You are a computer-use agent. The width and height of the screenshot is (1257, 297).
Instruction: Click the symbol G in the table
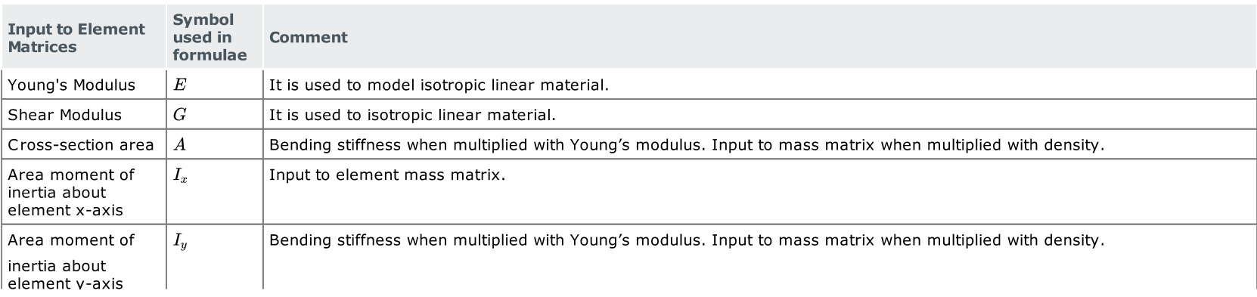179,115
